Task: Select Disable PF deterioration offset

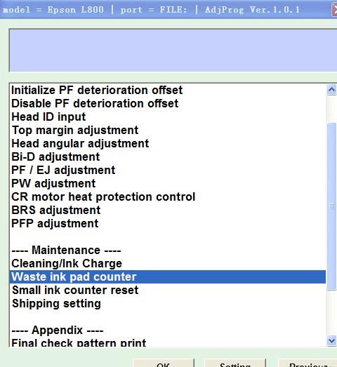Action: point(168,103)
